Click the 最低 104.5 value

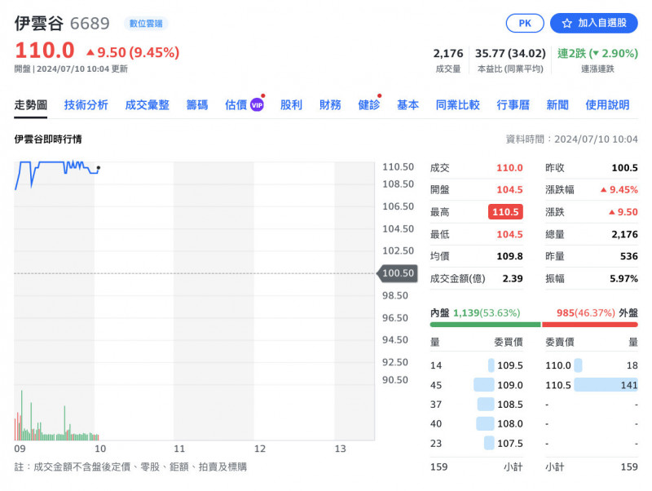509,234
